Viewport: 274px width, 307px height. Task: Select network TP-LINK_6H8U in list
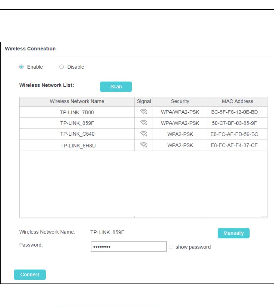pyautogui.click(x=78, y=146)
